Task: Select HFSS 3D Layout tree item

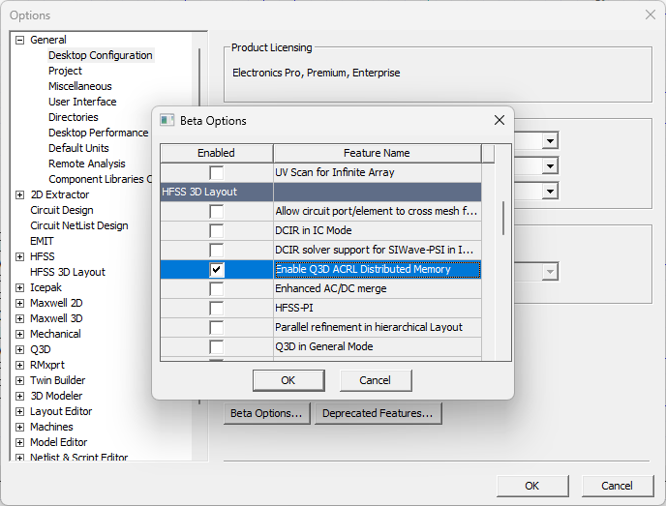Action: [68, 272]
